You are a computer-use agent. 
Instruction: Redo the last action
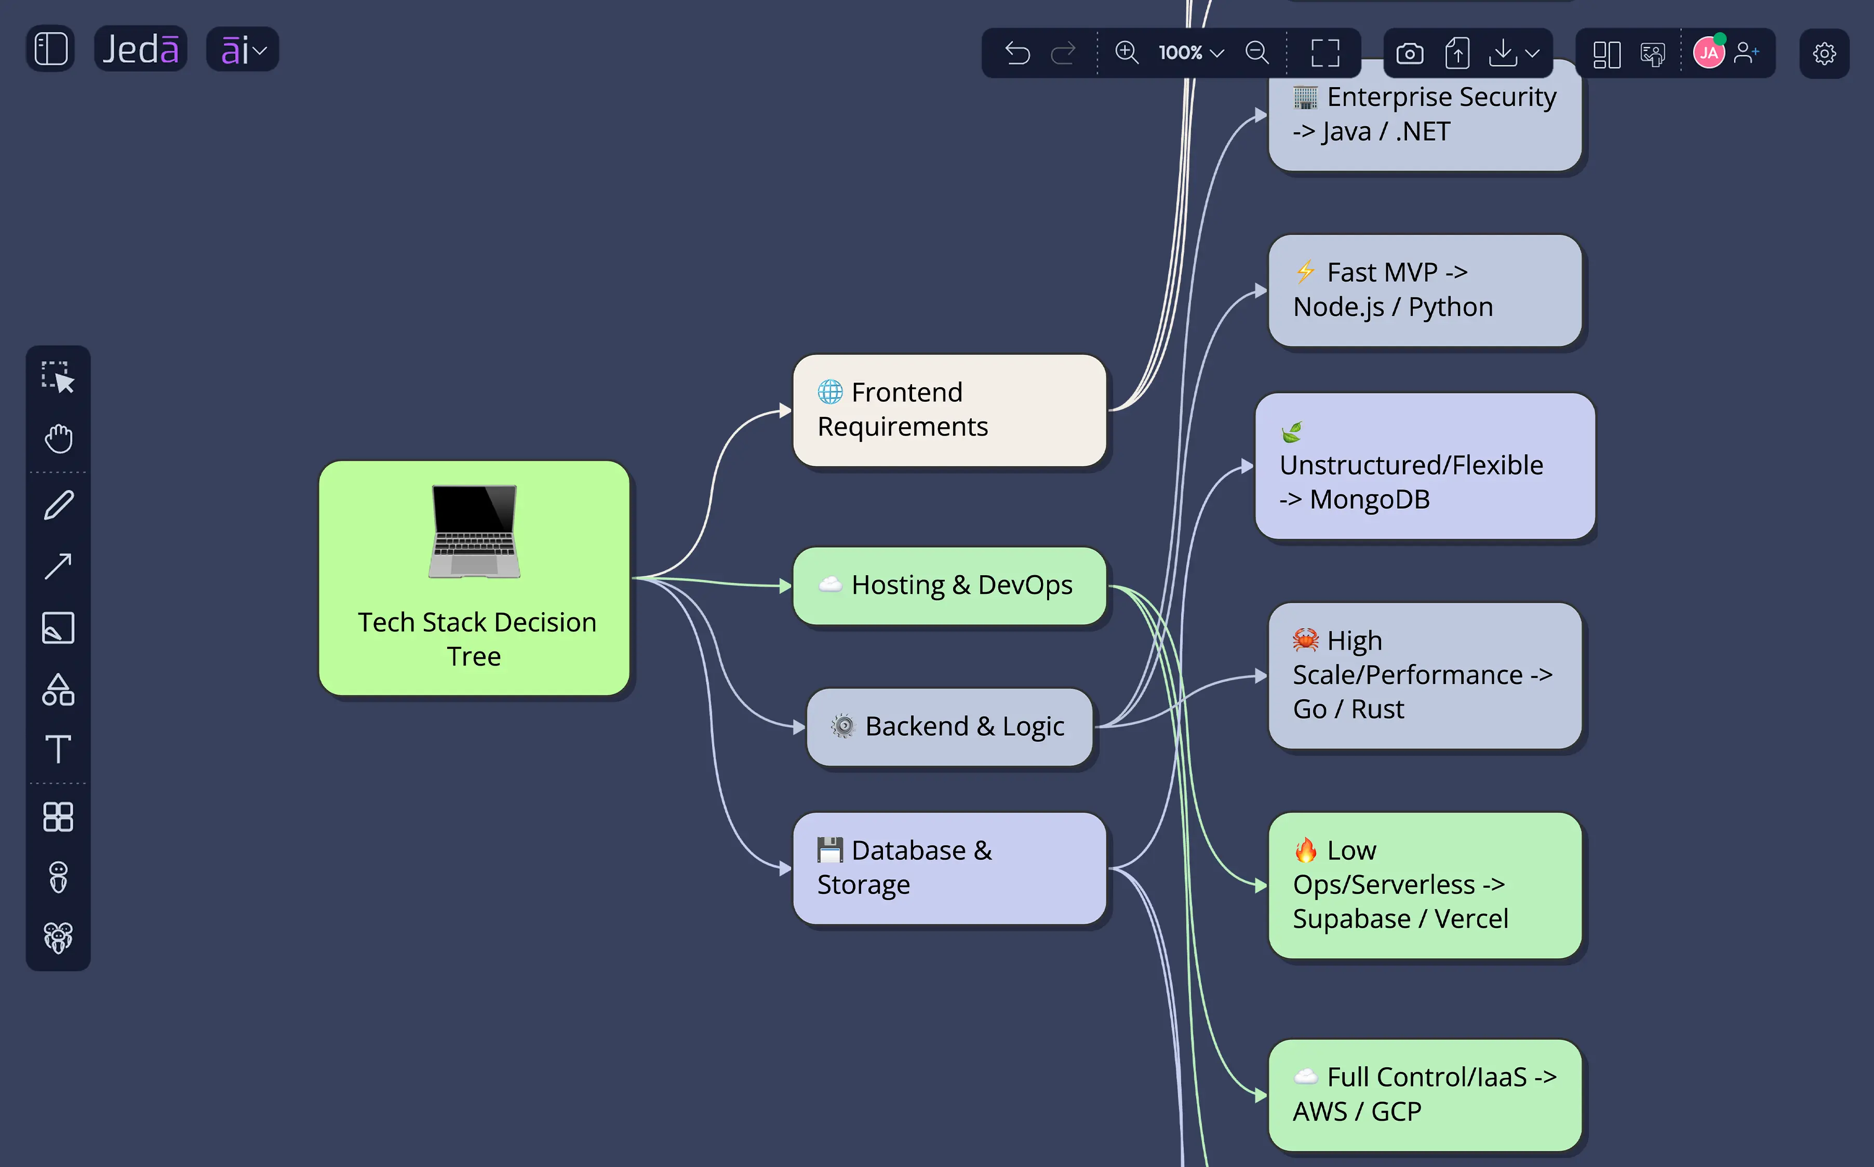coord(1063,52)
